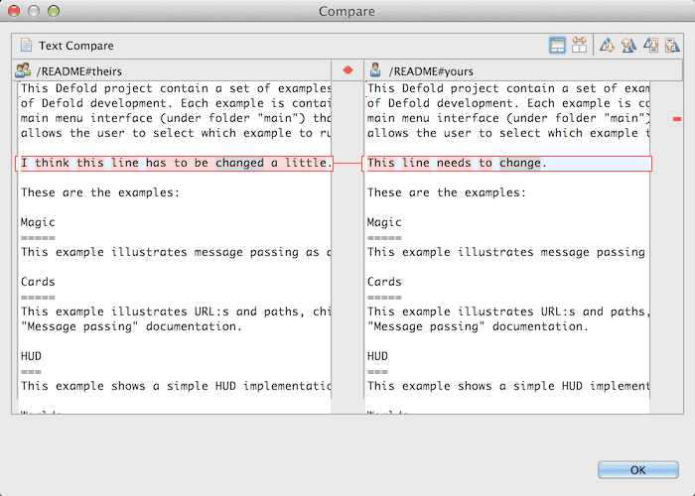Toggle the Show Ancestor Pane toolbar icon
This screenshot has height=496, width=695.
(557, 46)
